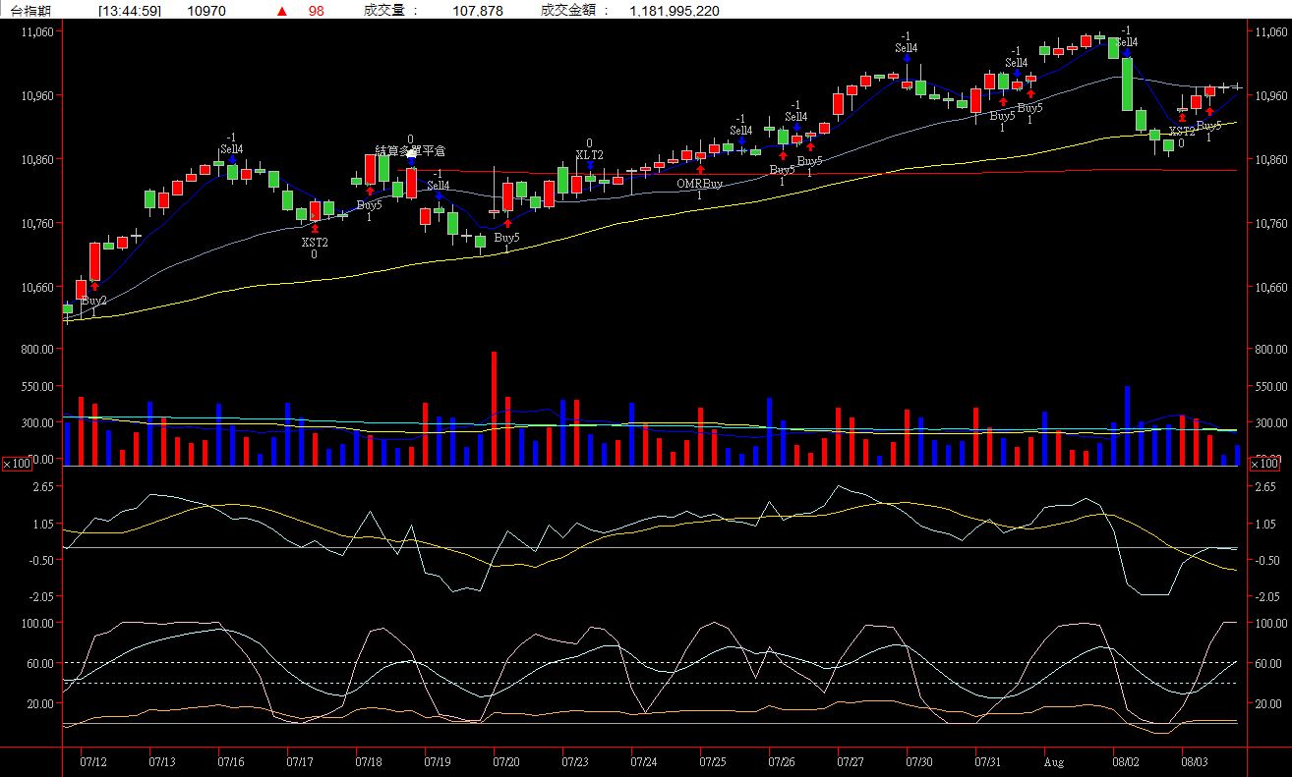Click 300.00 on the left volume axis

point(37,423)
